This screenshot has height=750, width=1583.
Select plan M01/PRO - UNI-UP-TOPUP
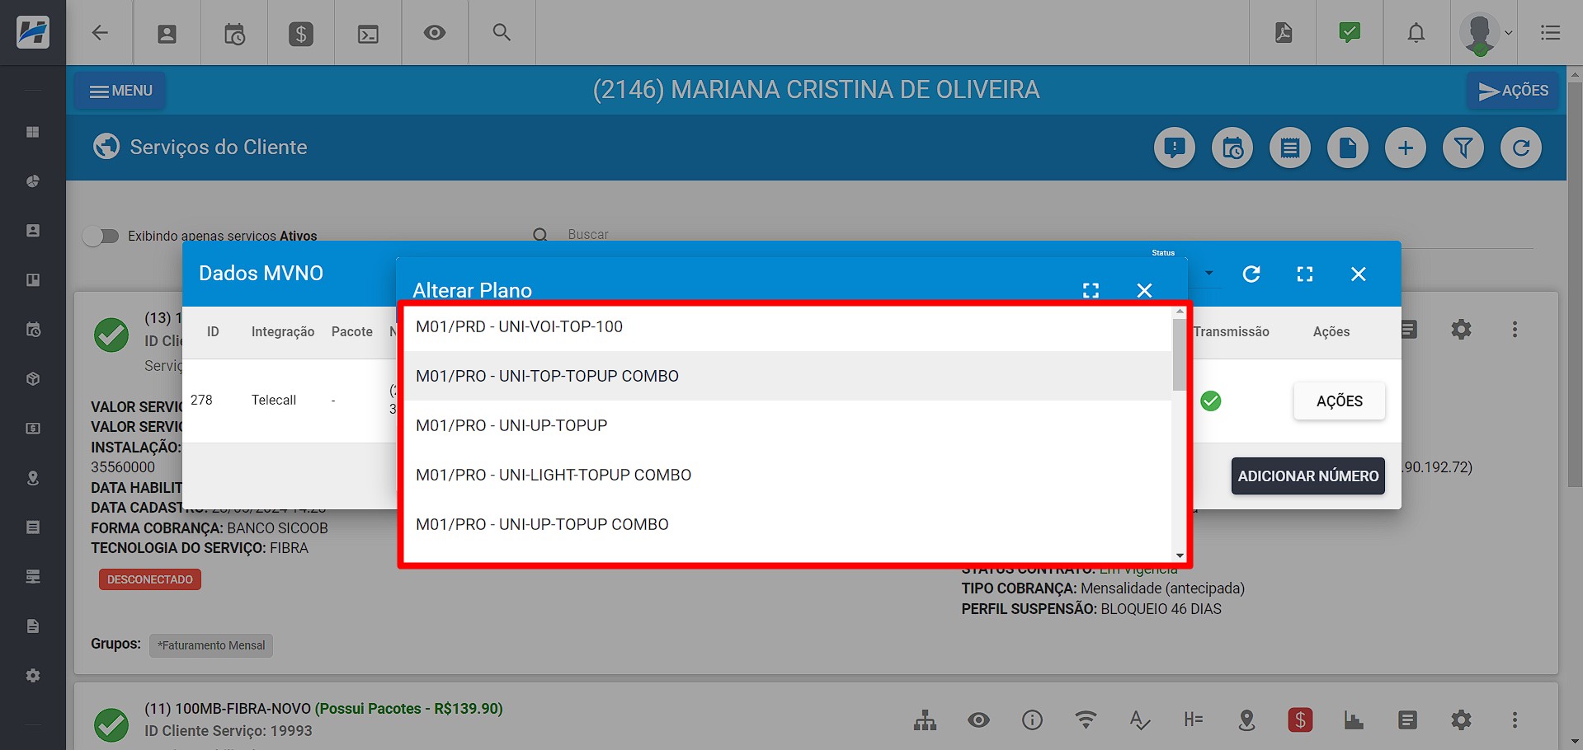788,425
